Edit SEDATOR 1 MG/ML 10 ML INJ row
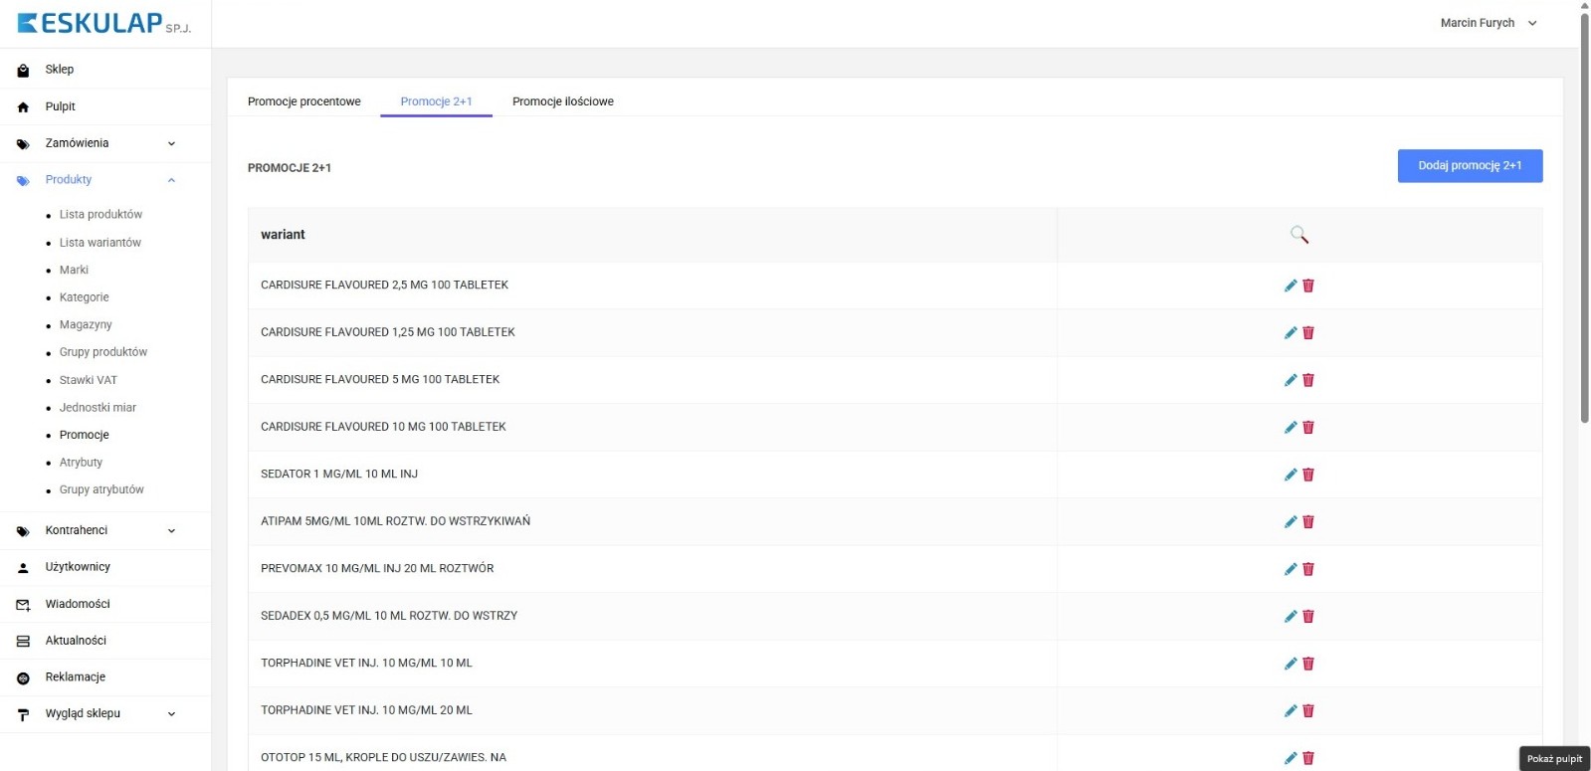Image resolution: width=1591 pixels, height=771 pixels. point(1290,475)
